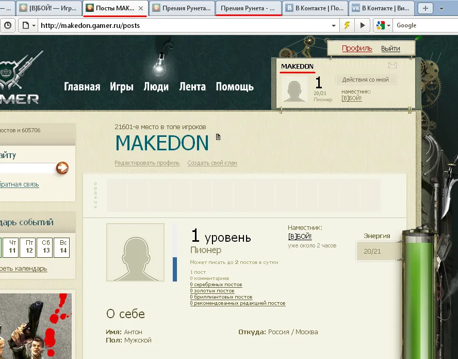Open the Лента navigation menu item

point(192,87)
